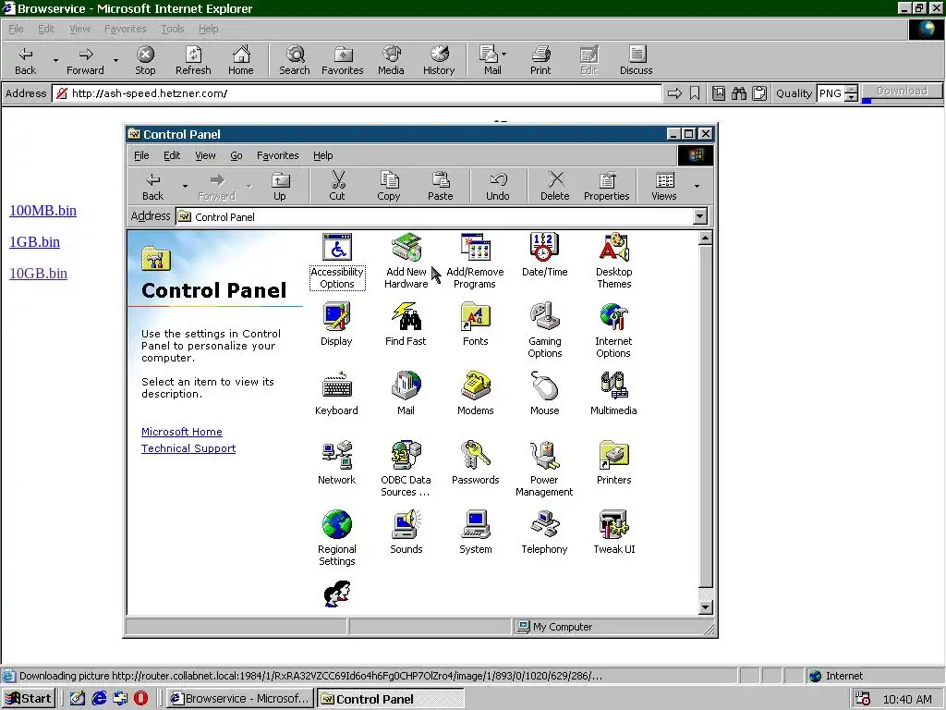Open the Mouse settings icon

click(544, 394)
